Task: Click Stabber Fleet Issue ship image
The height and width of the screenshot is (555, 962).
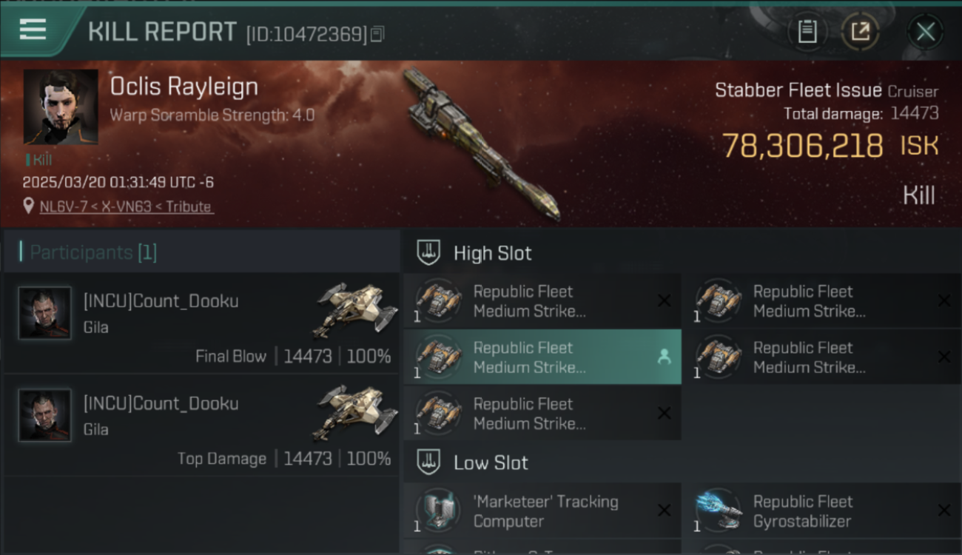Action: point(481,144)
